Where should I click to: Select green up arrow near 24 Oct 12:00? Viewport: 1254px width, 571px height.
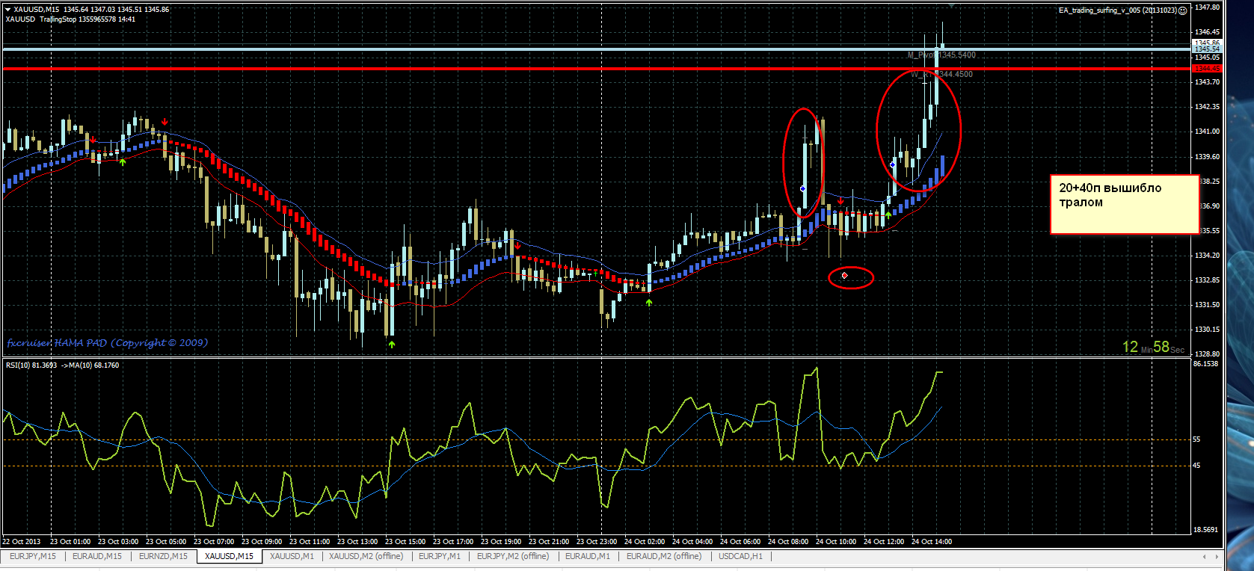pyautogui.click(x=888, y=215)
